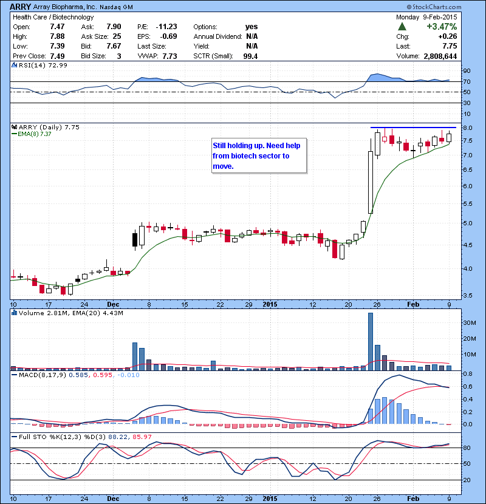Click the High value 7.88
This screenshot has width=486, height=504.
pos(57,36)
